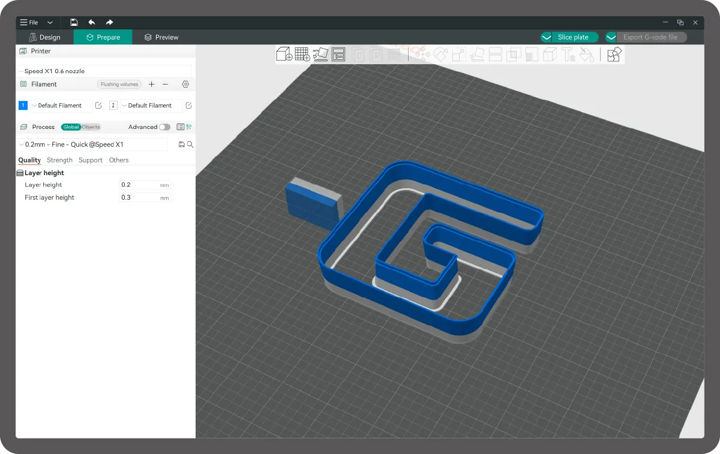
Task: Toggle the Advanced settings switch
Action: point(164,127)
